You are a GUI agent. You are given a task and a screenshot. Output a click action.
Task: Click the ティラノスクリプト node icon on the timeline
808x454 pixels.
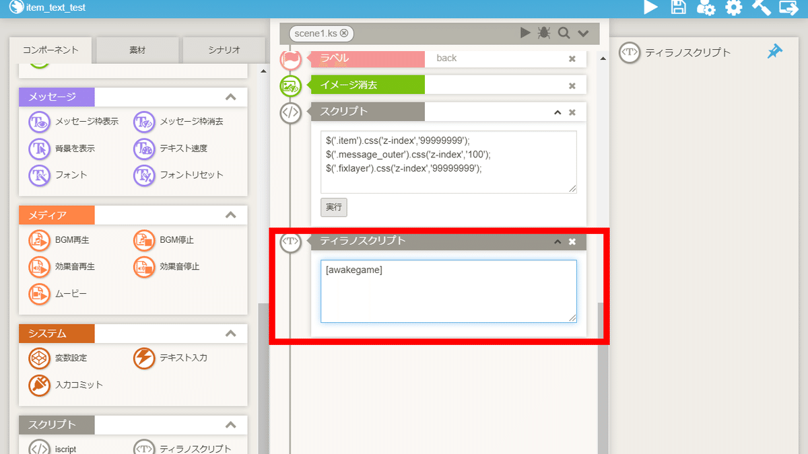pyautogui.click(x=290, y=241)
